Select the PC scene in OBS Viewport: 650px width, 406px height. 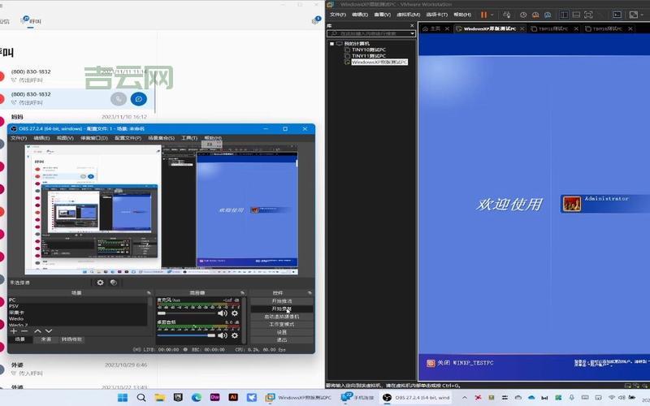(x=77, y=300)
